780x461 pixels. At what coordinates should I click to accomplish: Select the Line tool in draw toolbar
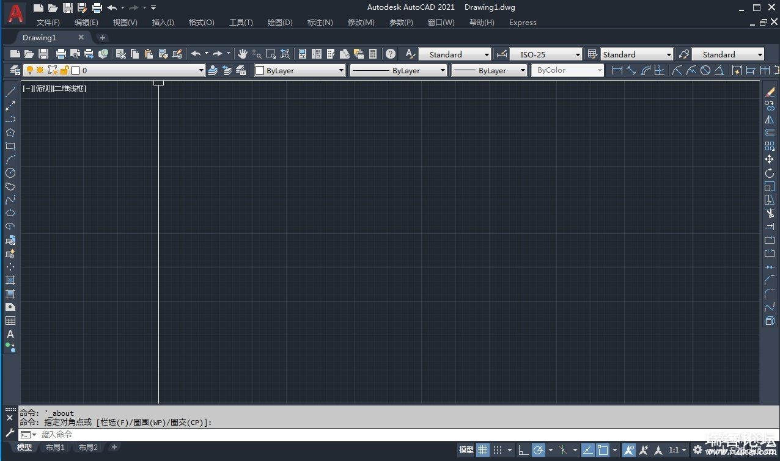10,92
